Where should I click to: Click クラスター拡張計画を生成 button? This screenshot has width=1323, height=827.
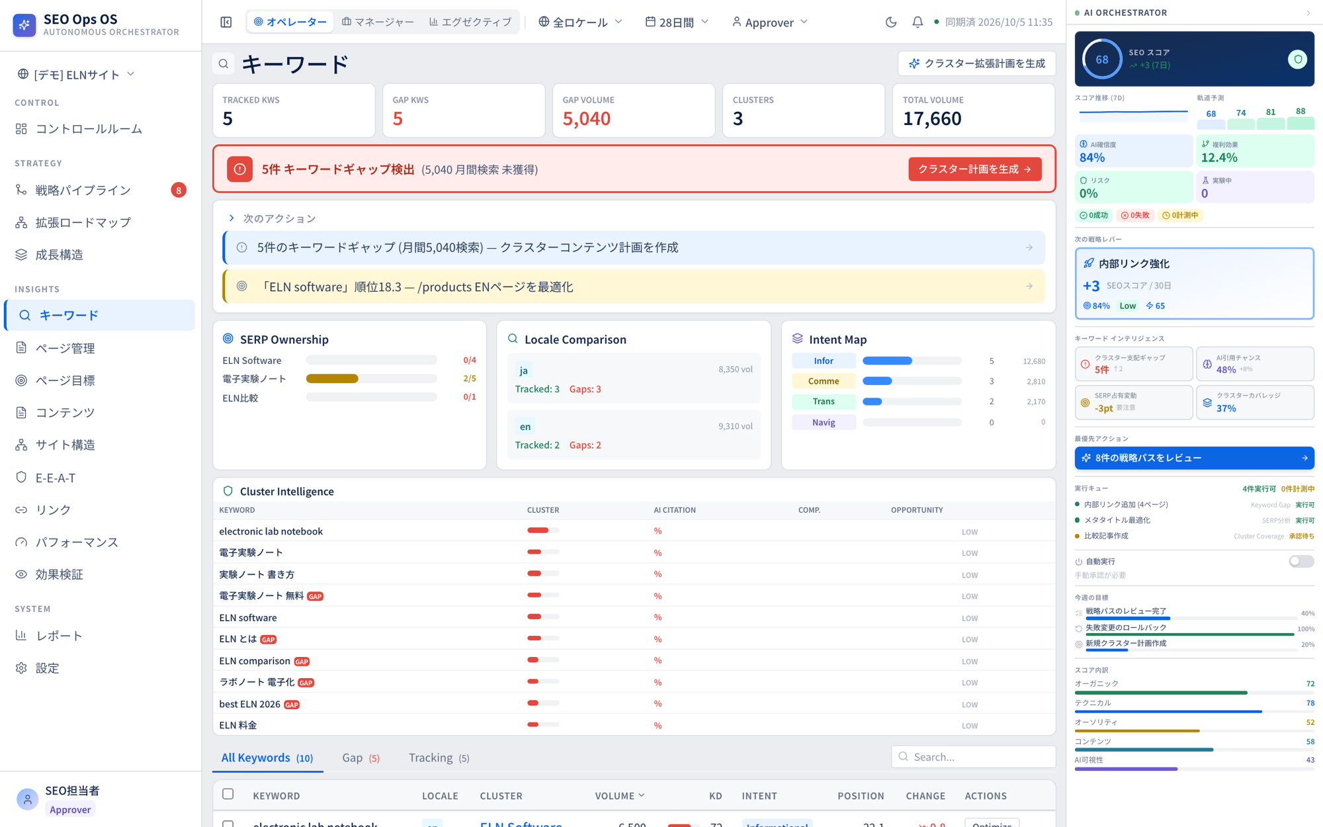tap(976, 64)
